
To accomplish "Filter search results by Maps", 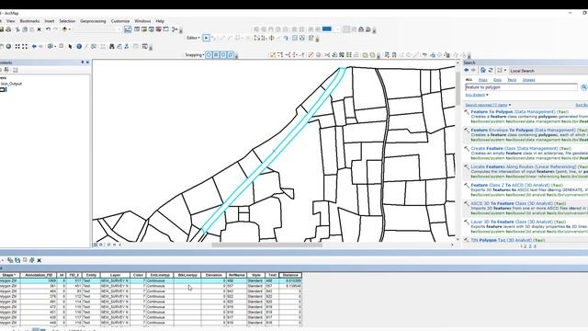I will click(483, 80).
